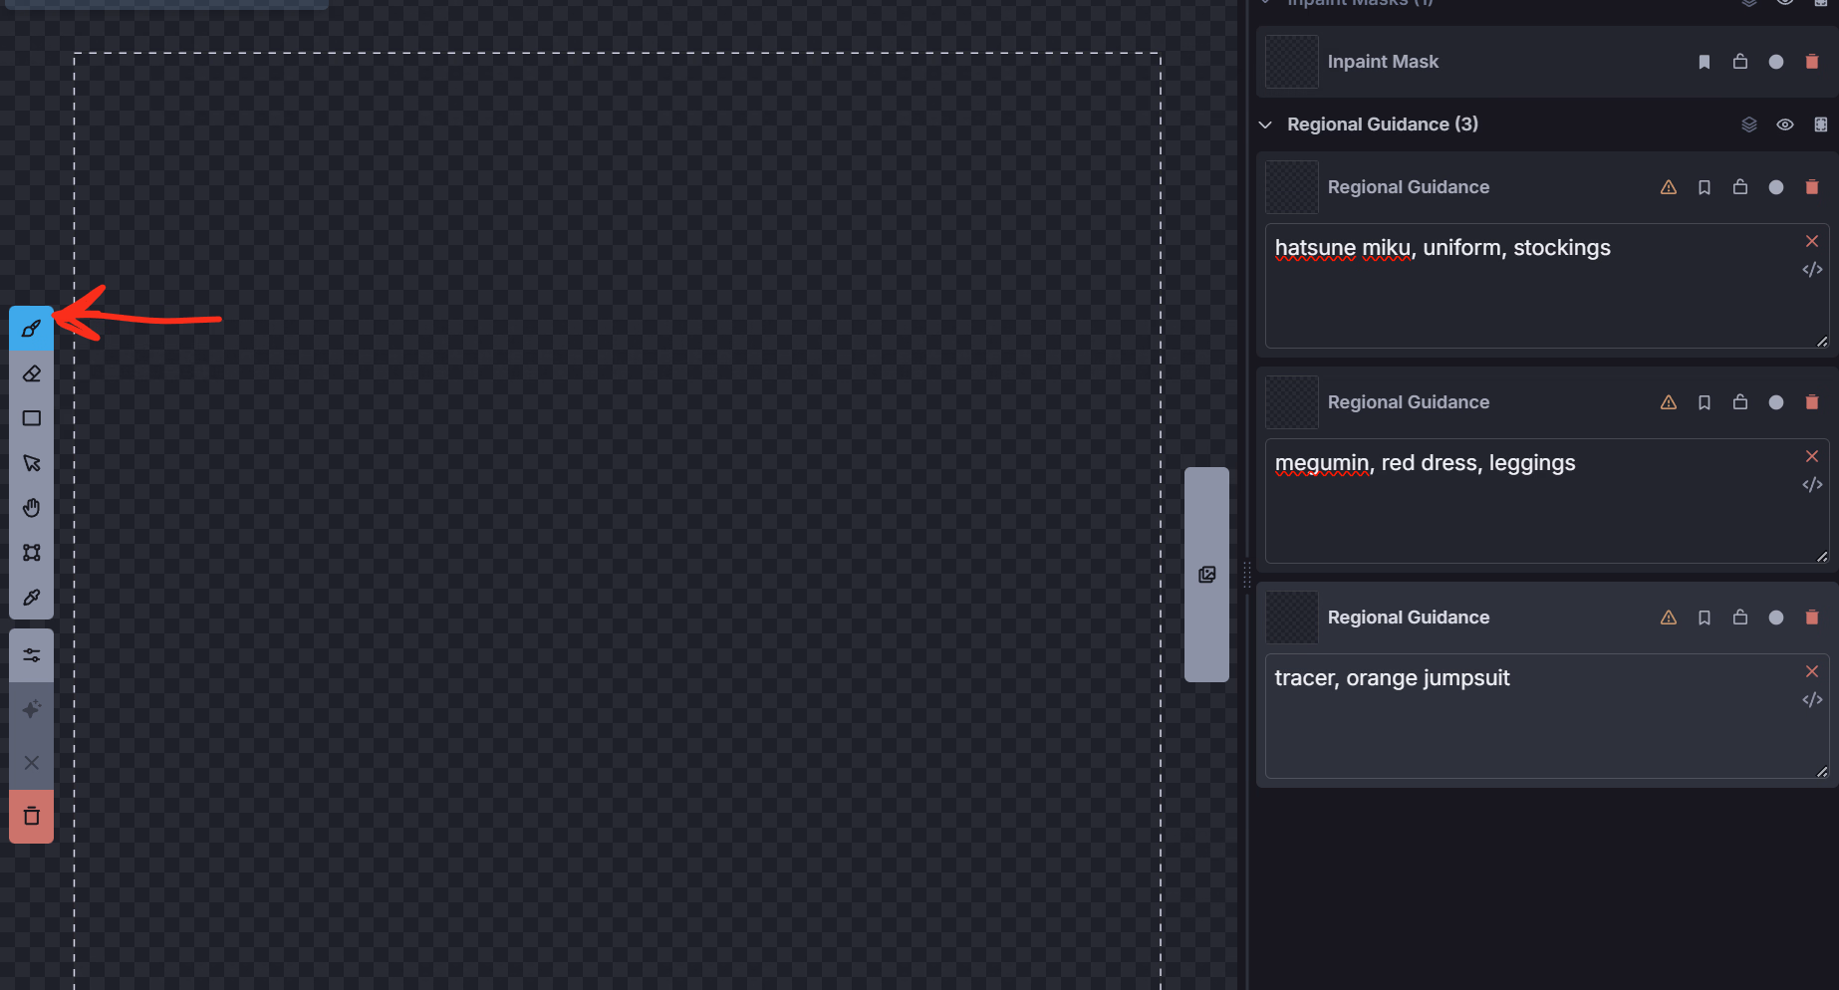Select the Move tool arrow
Image resolution: width=1839 pixels, height=990 pixels.
click(x=31, y=463)
